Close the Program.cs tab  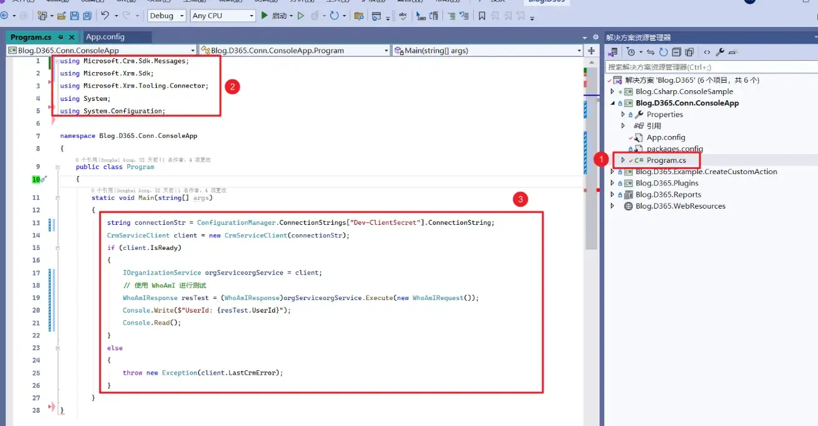click(x=72, y=37)
